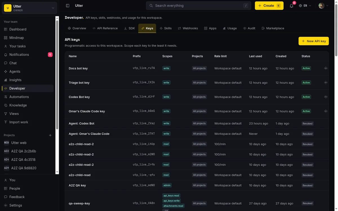The height and width of the screenshot is (211, 338).
Task: Open the Mindmap sidebar item
Action: [28, 38]
